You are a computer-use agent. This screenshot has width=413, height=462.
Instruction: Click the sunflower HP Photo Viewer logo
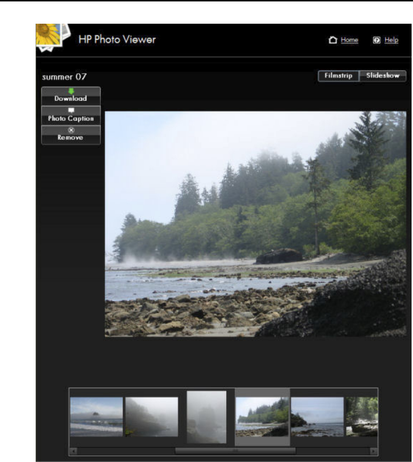pyautogui.click(x=53, y=38)
